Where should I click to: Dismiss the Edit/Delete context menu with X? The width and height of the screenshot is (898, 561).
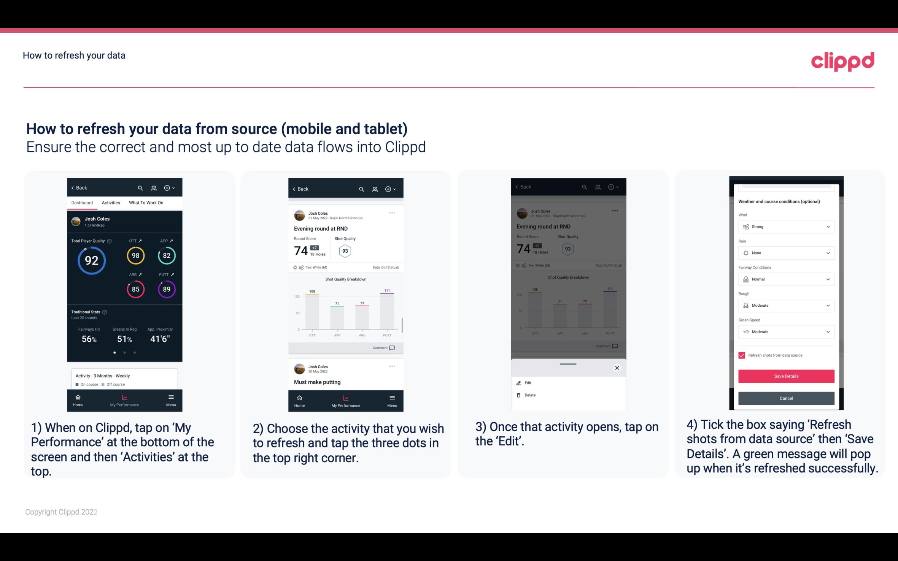coord(617,368)
